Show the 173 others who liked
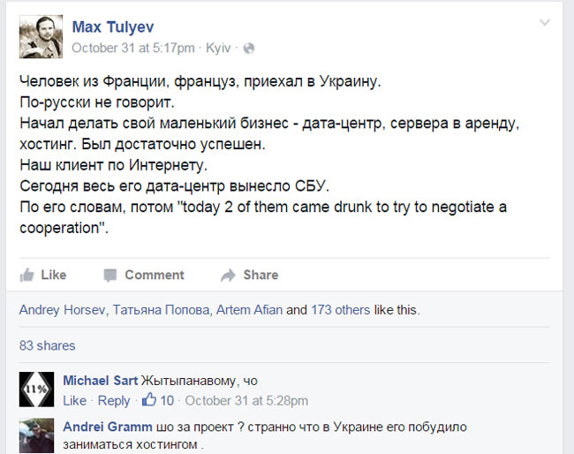The height and width of the screenshot is (454, 574). (x=344, y=310)
